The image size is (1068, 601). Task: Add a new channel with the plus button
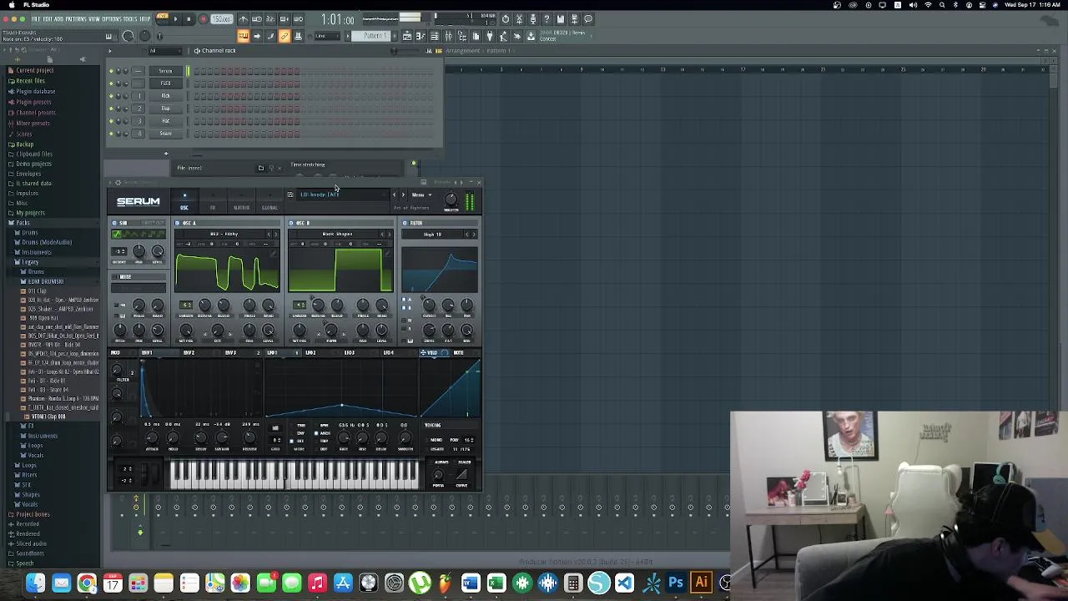[165, 154]
